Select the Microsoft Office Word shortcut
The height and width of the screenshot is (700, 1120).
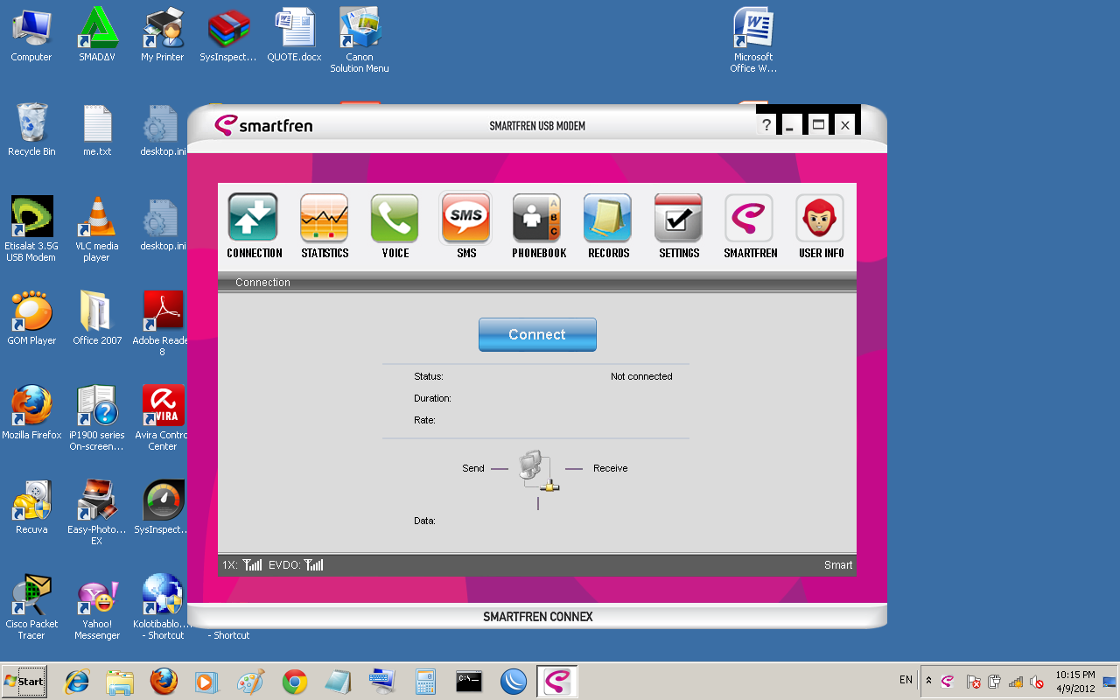pos(753,41)
